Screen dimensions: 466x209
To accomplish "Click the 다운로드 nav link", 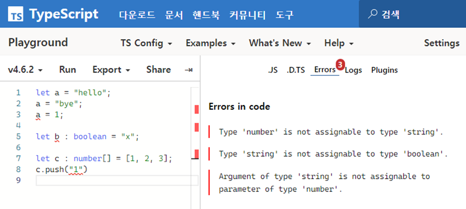I will tap(137, 14).
